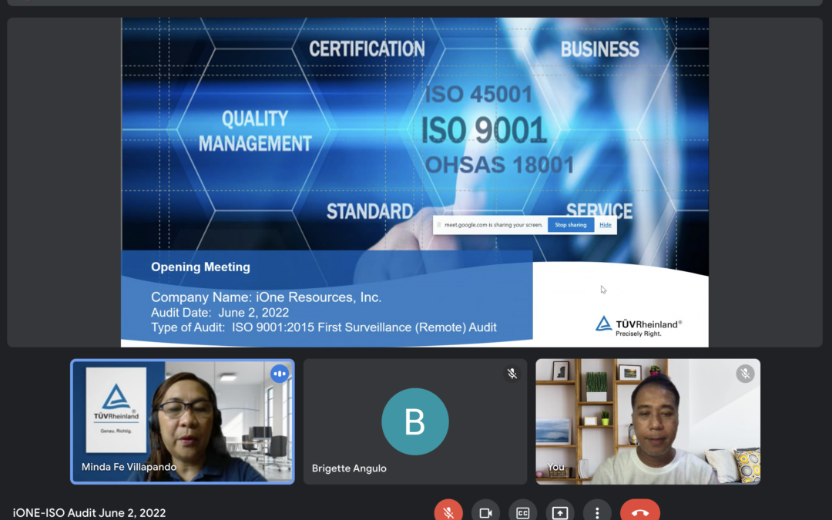Click 'meet.google.com is sharing your screen' text
This screenshot has height=520, width=832.
494,225
